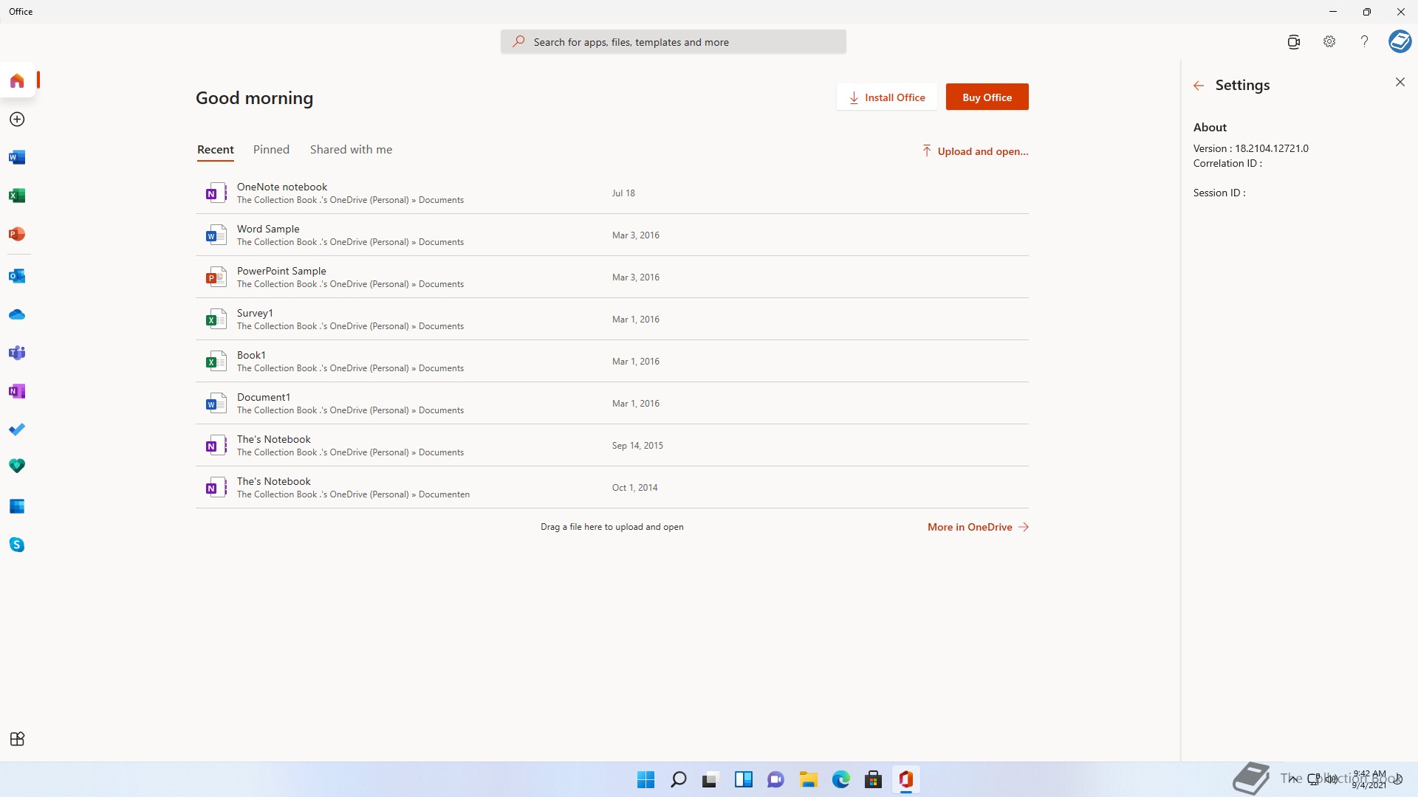Open the account profile avatar
Screen dimensions: 1418x797
click(x=1400, y=41)
